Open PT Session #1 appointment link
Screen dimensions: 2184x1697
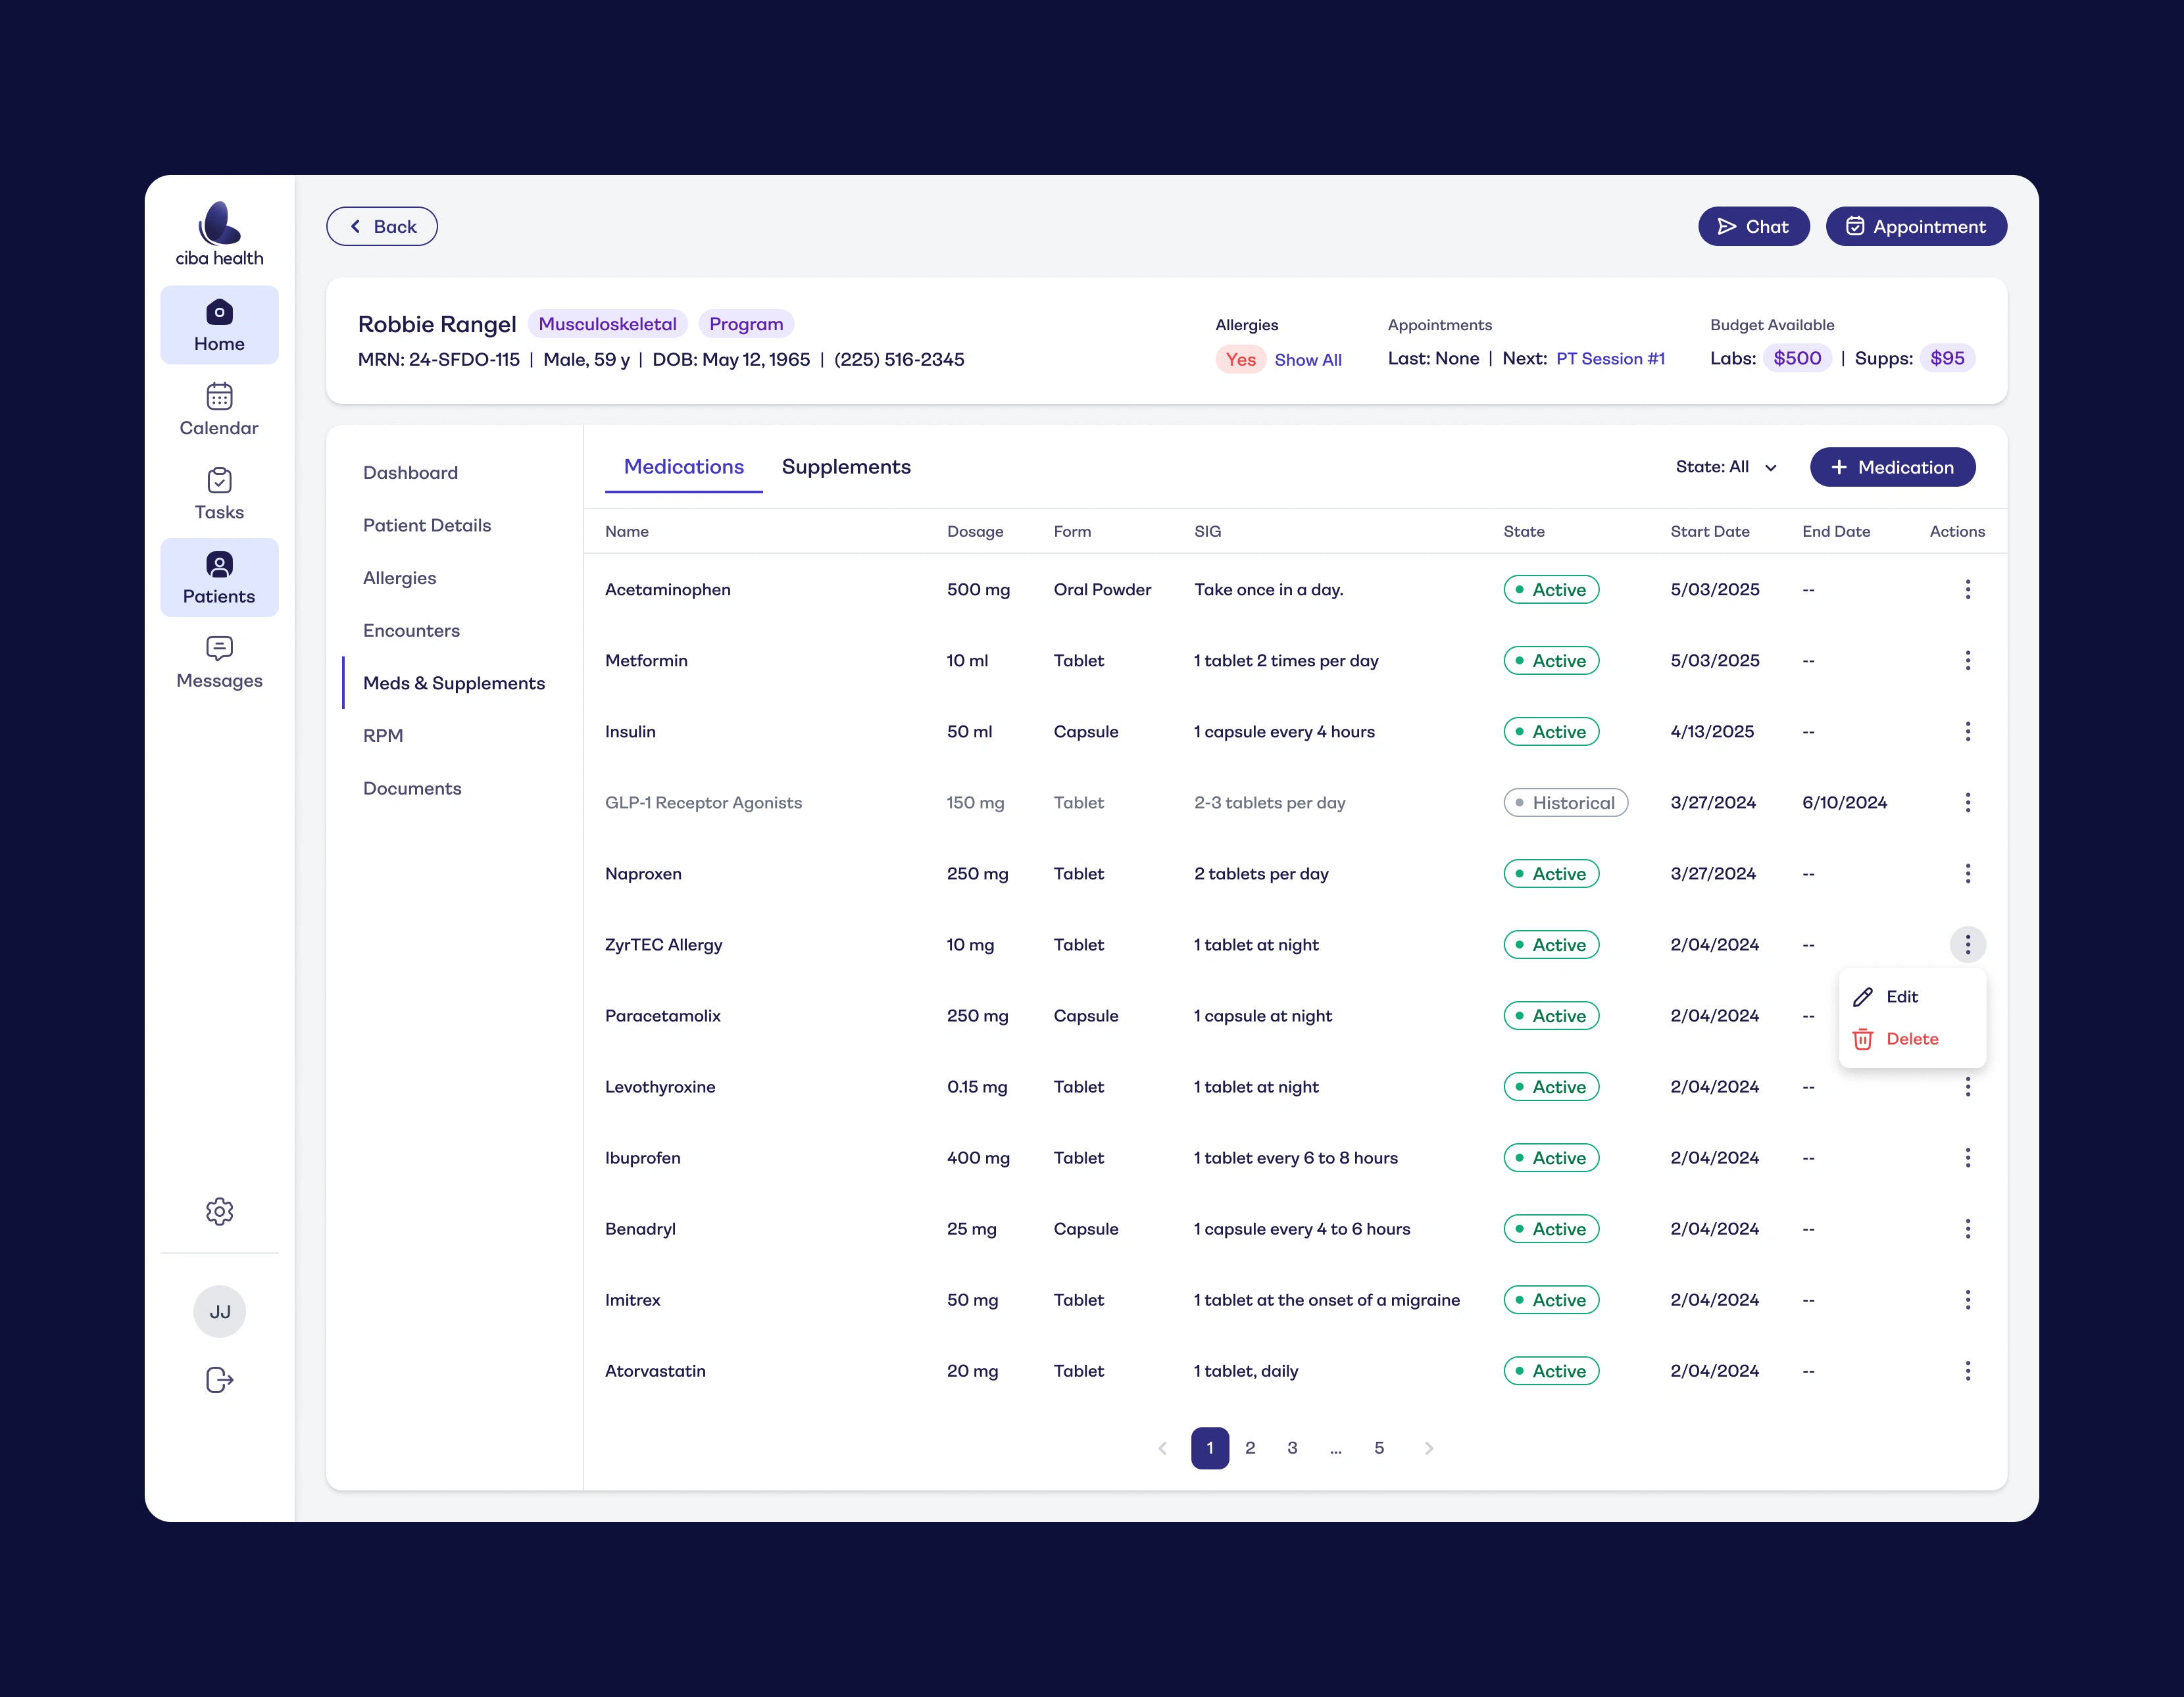click(x=1610, y=359)
